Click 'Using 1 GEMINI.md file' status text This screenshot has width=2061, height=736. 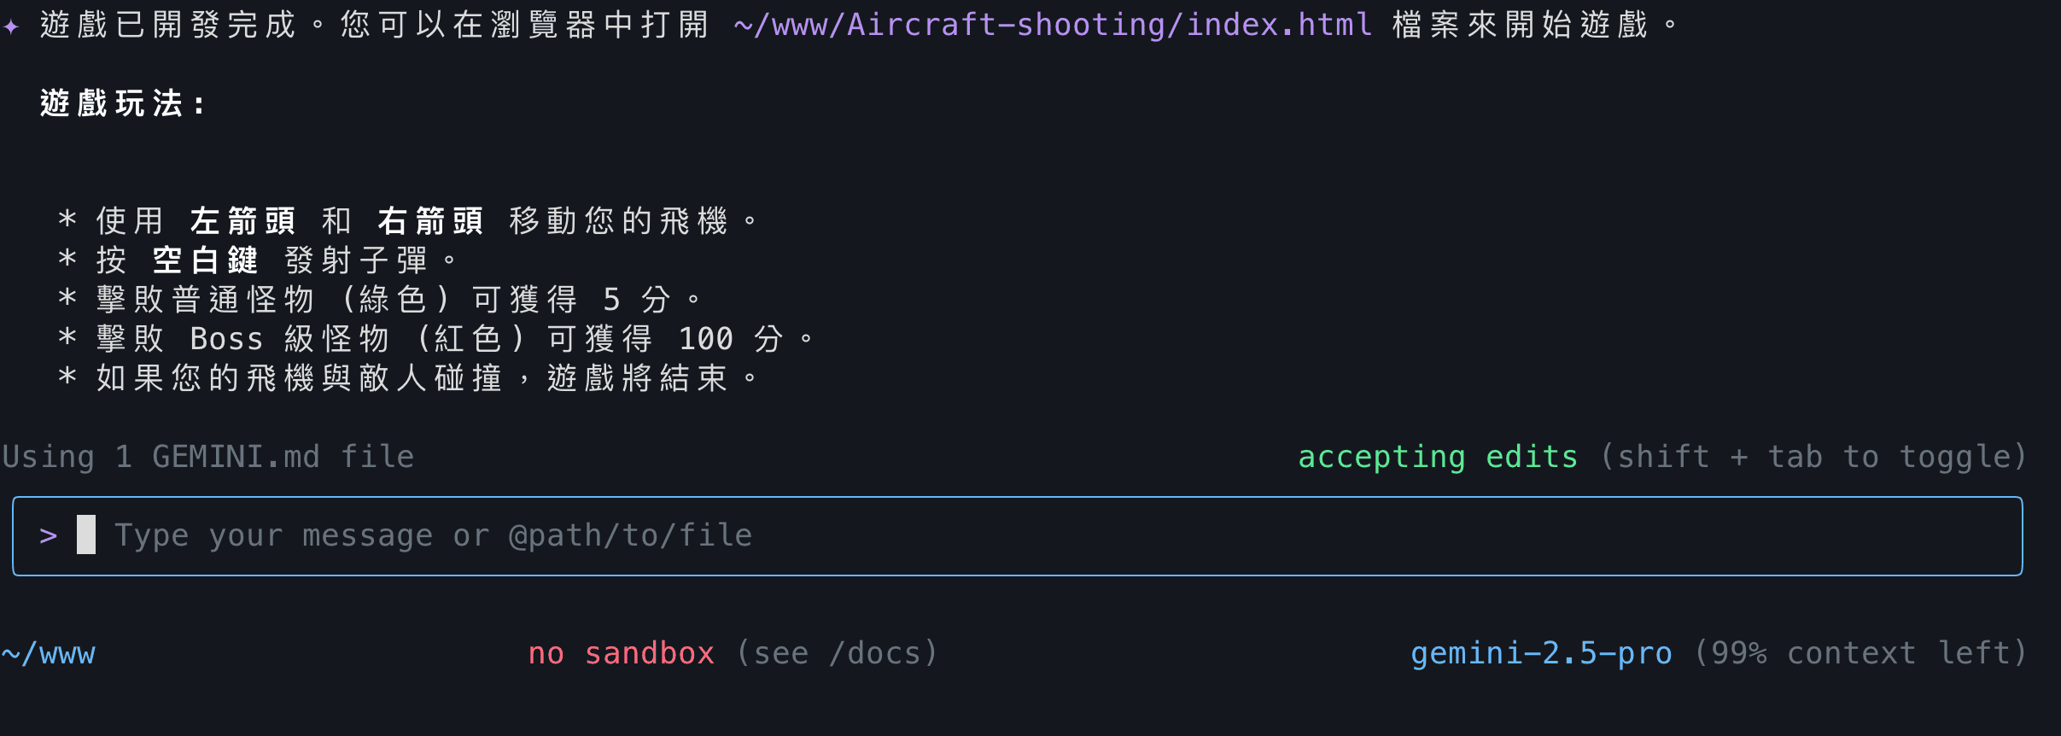click(x=208, y=457)
